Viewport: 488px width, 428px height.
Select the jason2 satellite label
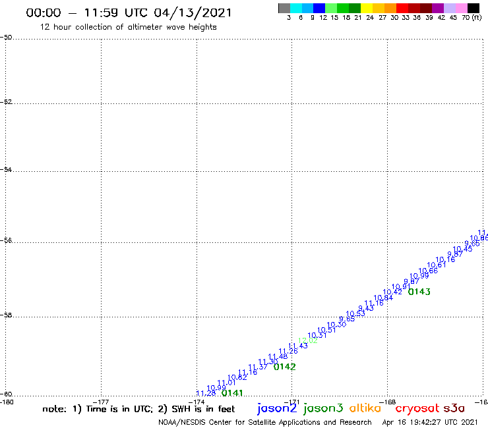(277, 408)
